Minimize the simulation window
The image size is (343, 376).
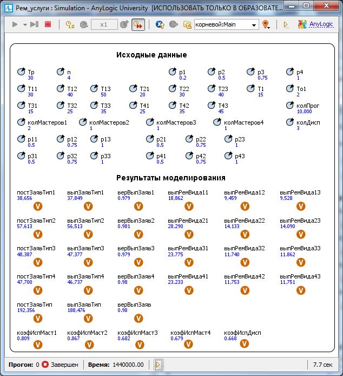(x=291, y=7)
